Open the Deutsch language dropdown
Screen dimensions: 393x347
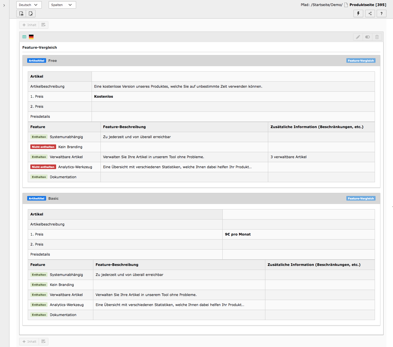click(x=29, y=5)
